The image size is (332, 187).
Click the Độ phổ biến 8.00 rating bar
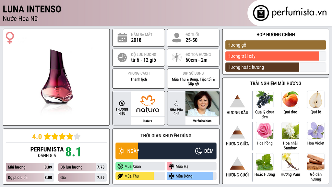(30, 178)
